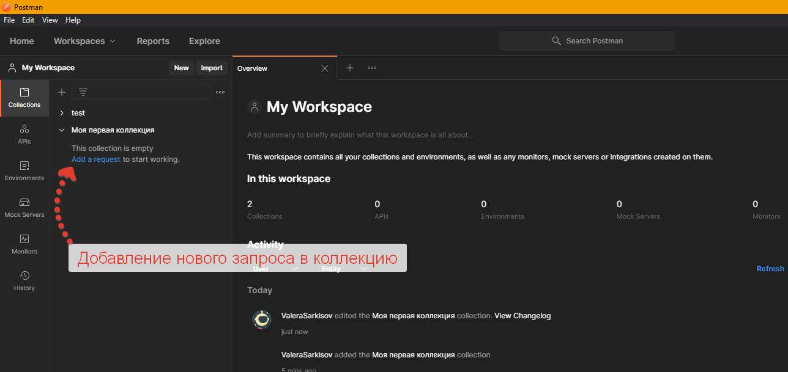
Task: Open the Reports page
Action: [153, 41]
